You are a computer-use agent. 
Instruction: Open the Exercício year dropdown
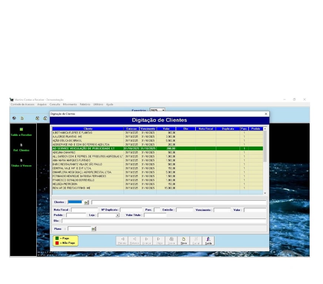point(163,110)
